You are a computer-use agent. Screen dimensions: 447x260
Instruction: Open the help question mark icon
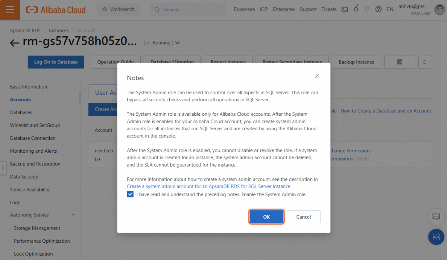pyautogui.click(x=378, y=9)
